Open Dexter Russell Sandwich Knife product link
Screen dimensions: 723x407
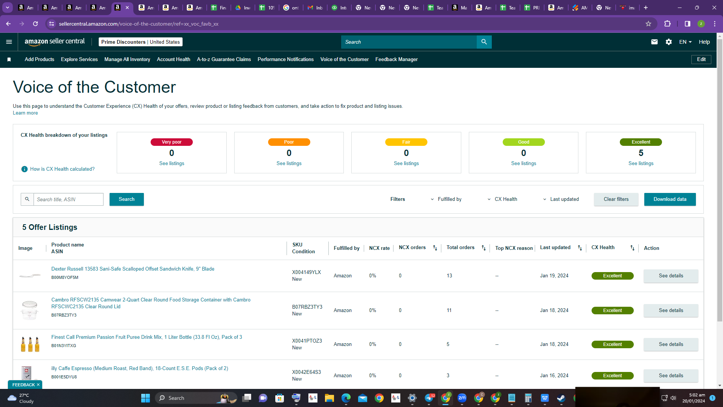tap(133, 269)
